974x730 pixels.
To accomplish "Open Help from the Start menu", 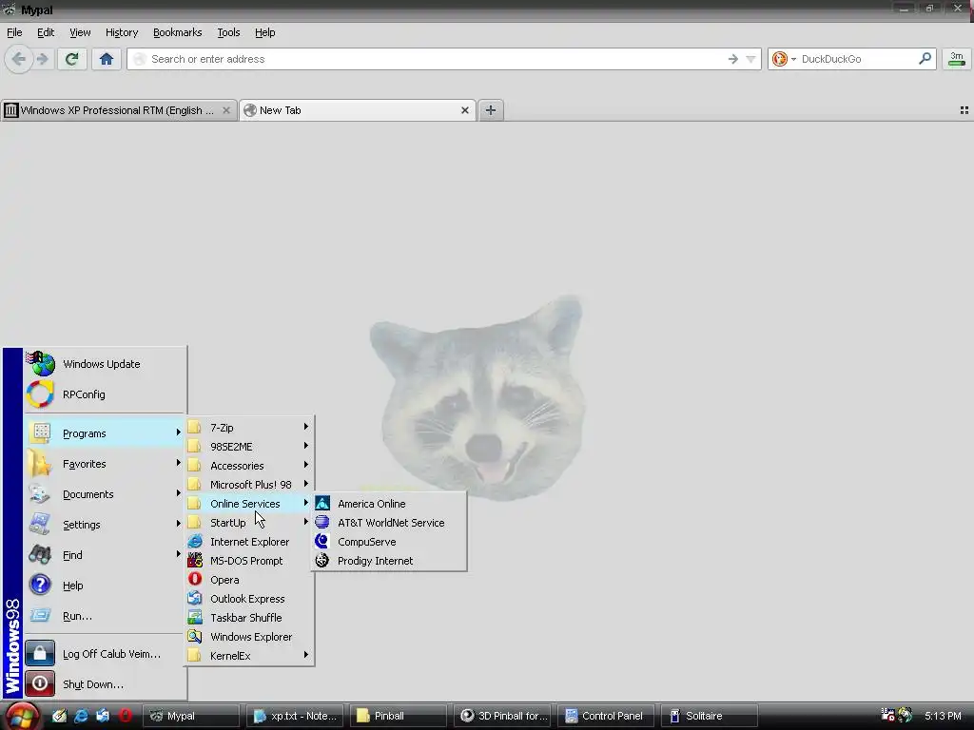I will click(x=105, y=586).
